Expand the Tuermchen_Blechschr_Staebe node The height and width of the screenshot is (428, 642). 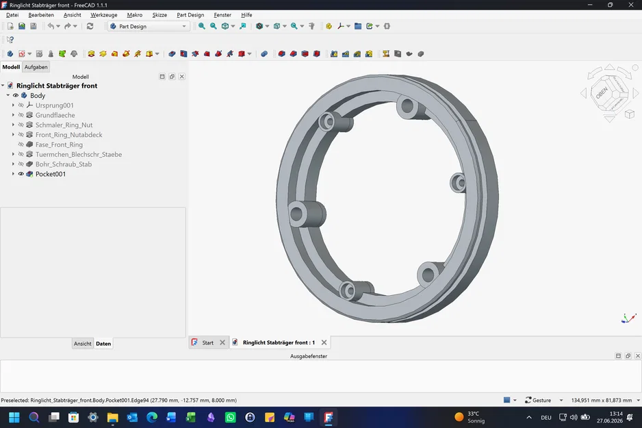[13, 154]
